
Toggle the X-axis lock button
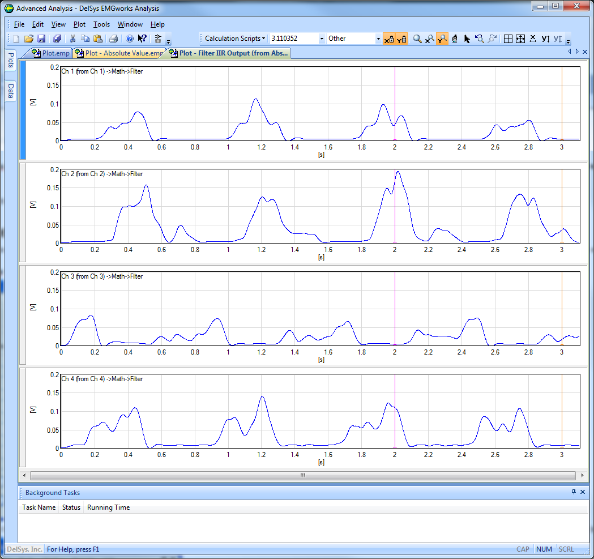[389, 39]
